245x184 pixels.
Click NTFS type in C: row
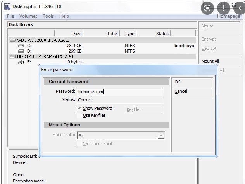pos(130,46)
